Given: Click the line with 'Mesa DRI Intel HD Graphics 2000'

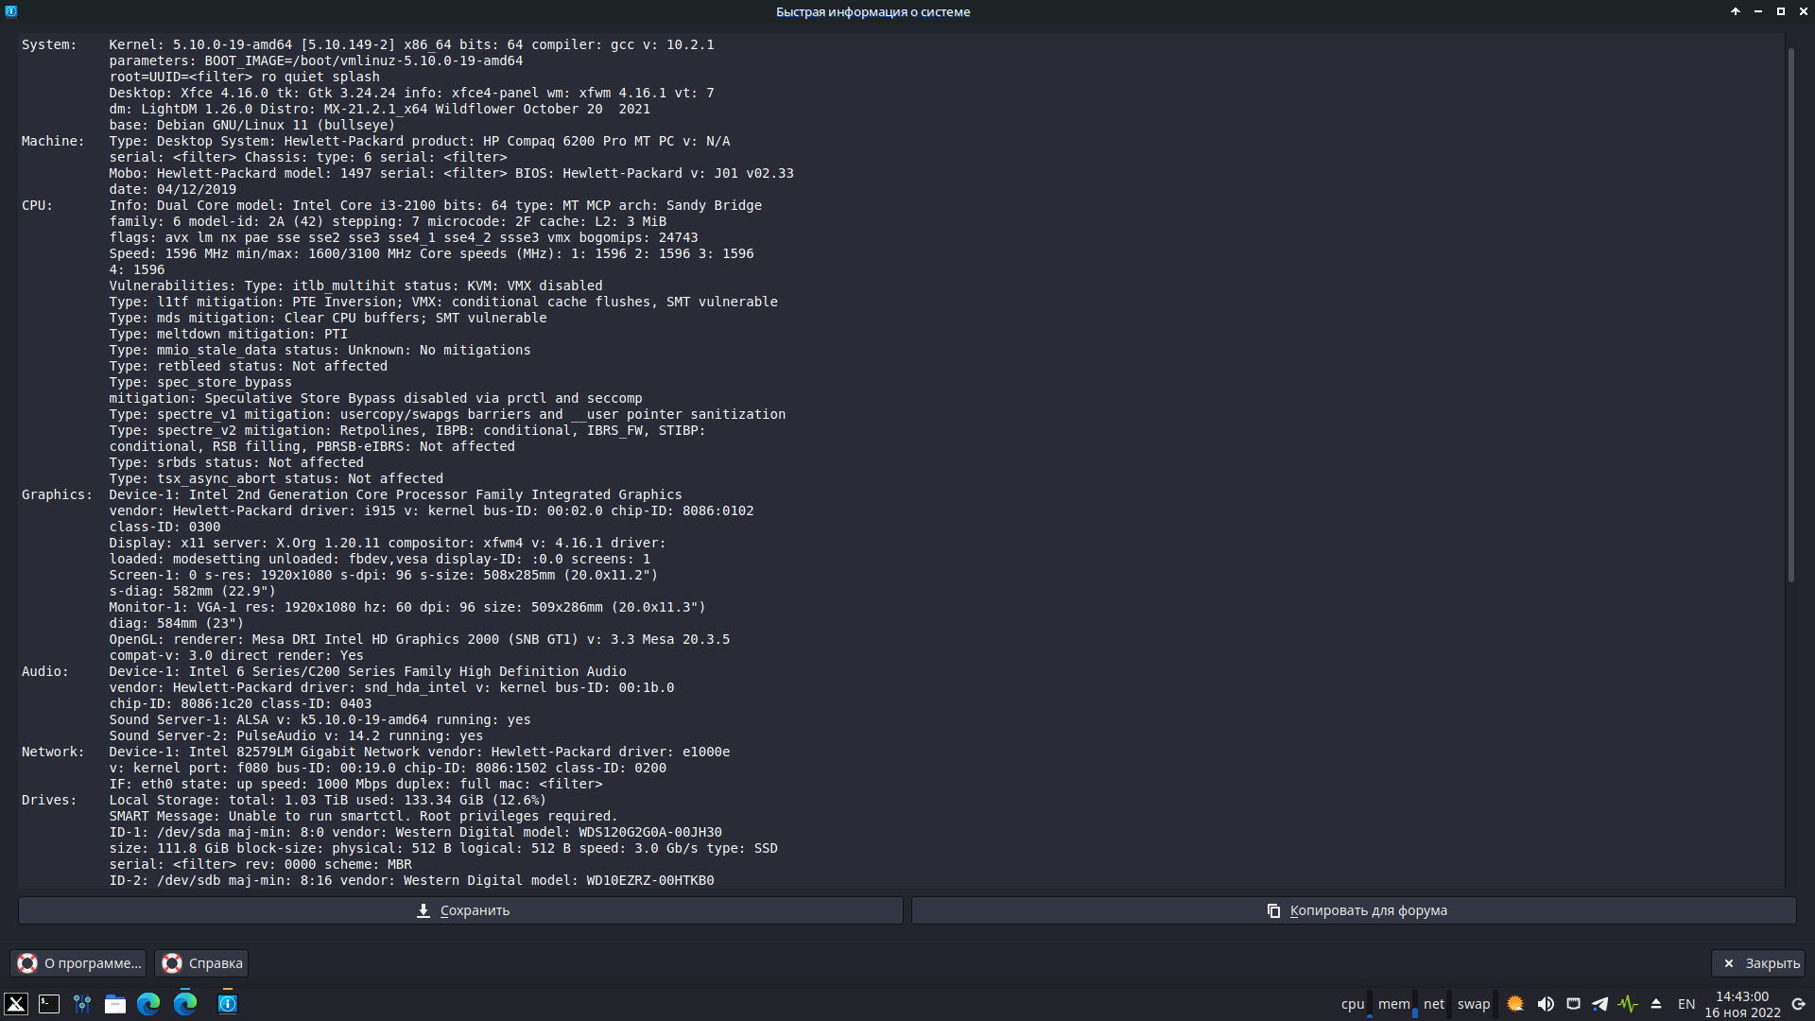Looking at the screenshot, I should (420, 639).
